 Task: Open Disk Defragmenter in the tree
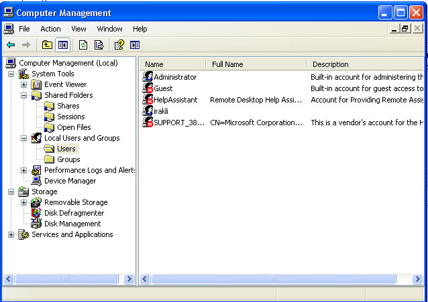[74, 213]
